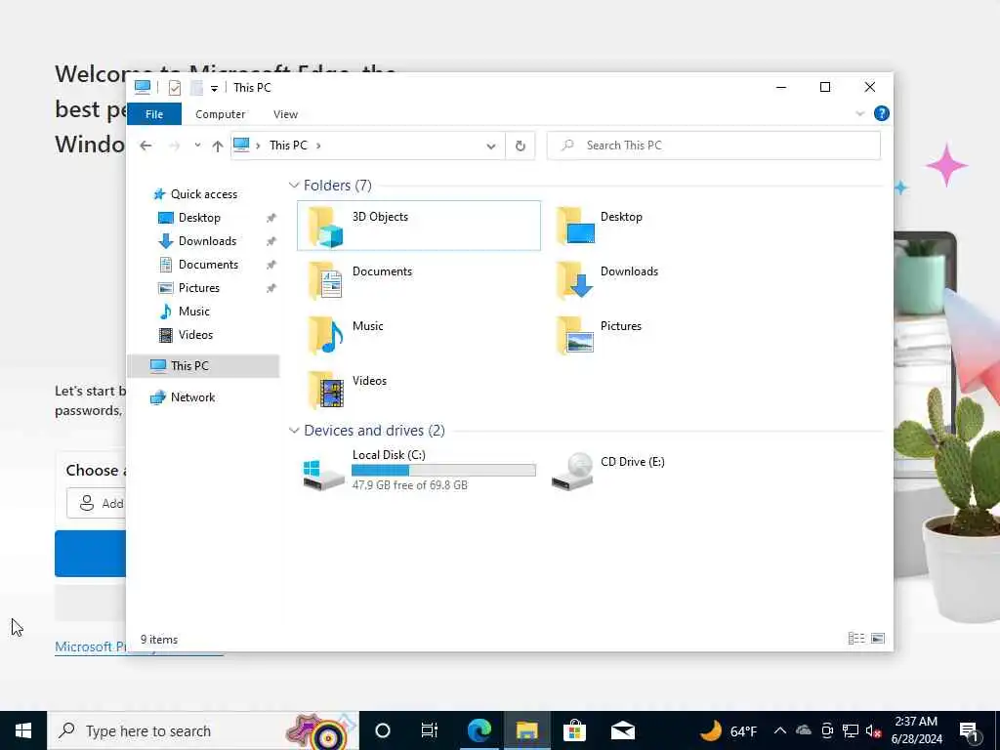Select Desktop in Quick access list

click(199, 218)
